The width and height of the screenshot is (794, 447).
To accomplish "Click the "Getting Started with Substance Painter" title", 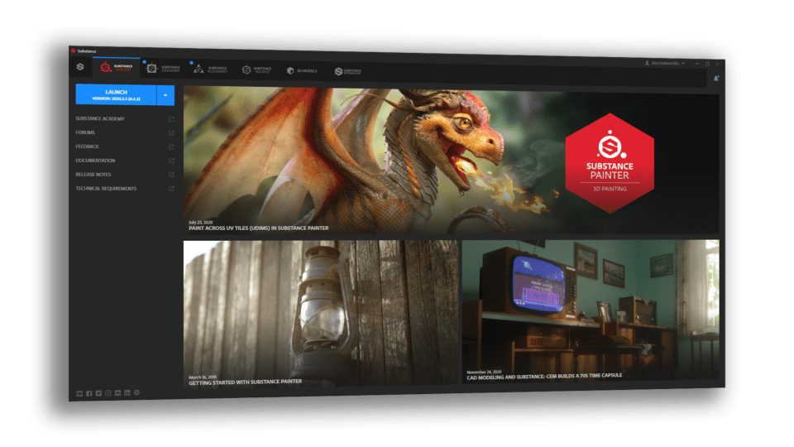I will (245, 382).
